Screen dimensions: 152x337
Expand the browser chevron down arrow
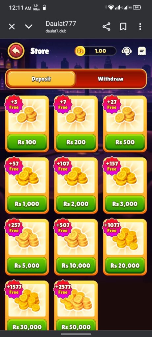[x=29, y=27]
